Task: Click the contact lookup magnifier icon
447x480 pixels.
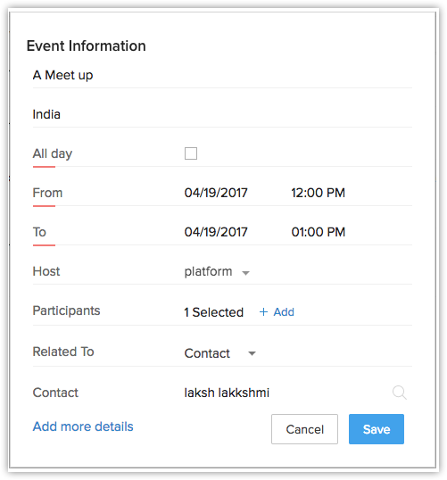Action: coord(400,393)
